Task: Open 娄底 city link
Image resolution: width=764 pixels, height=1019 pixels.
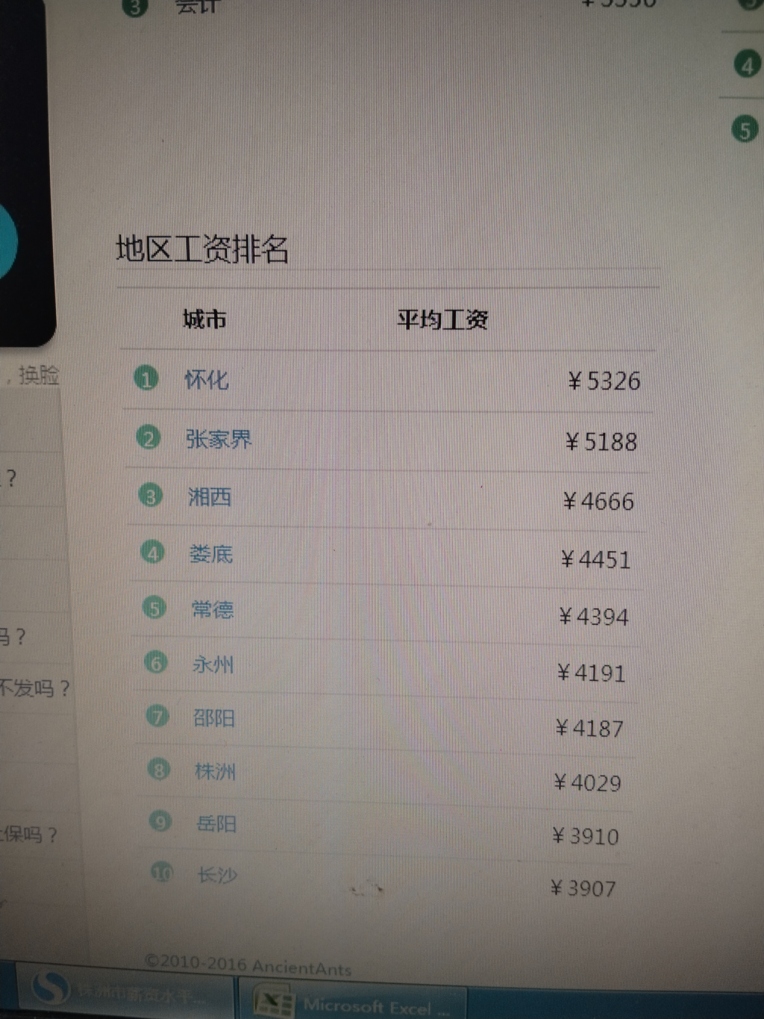Action: tap(211, 554)
